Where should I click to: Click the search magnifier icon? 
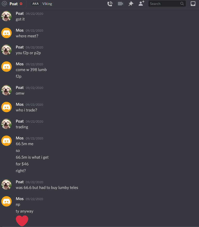pyautogui.click(x=182, y=4)
